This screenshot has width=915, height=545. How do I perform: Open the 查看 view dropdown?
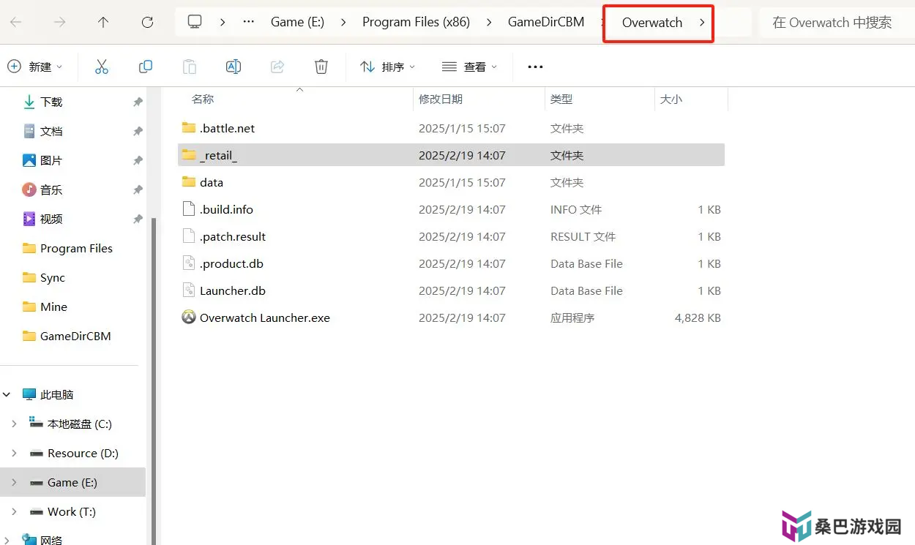point(470,67)
